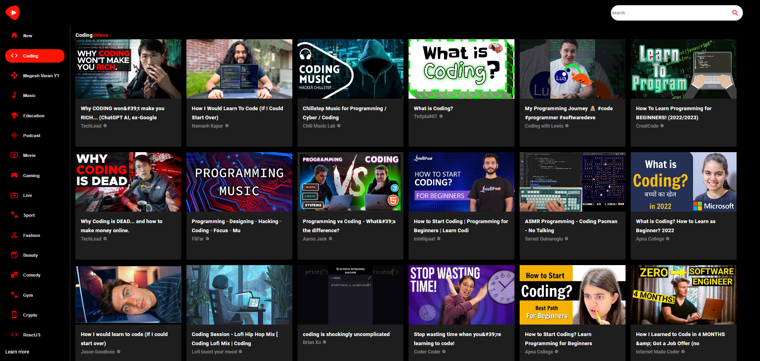This screenshot has height=361, width=760.
Task: Click the graduation cap Education icon
Action: (x=14, y=116)
